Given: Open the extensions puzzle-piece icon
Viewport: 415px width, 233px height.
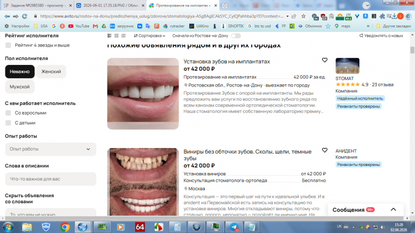Looking at the screenshot, I should (382, 16).
